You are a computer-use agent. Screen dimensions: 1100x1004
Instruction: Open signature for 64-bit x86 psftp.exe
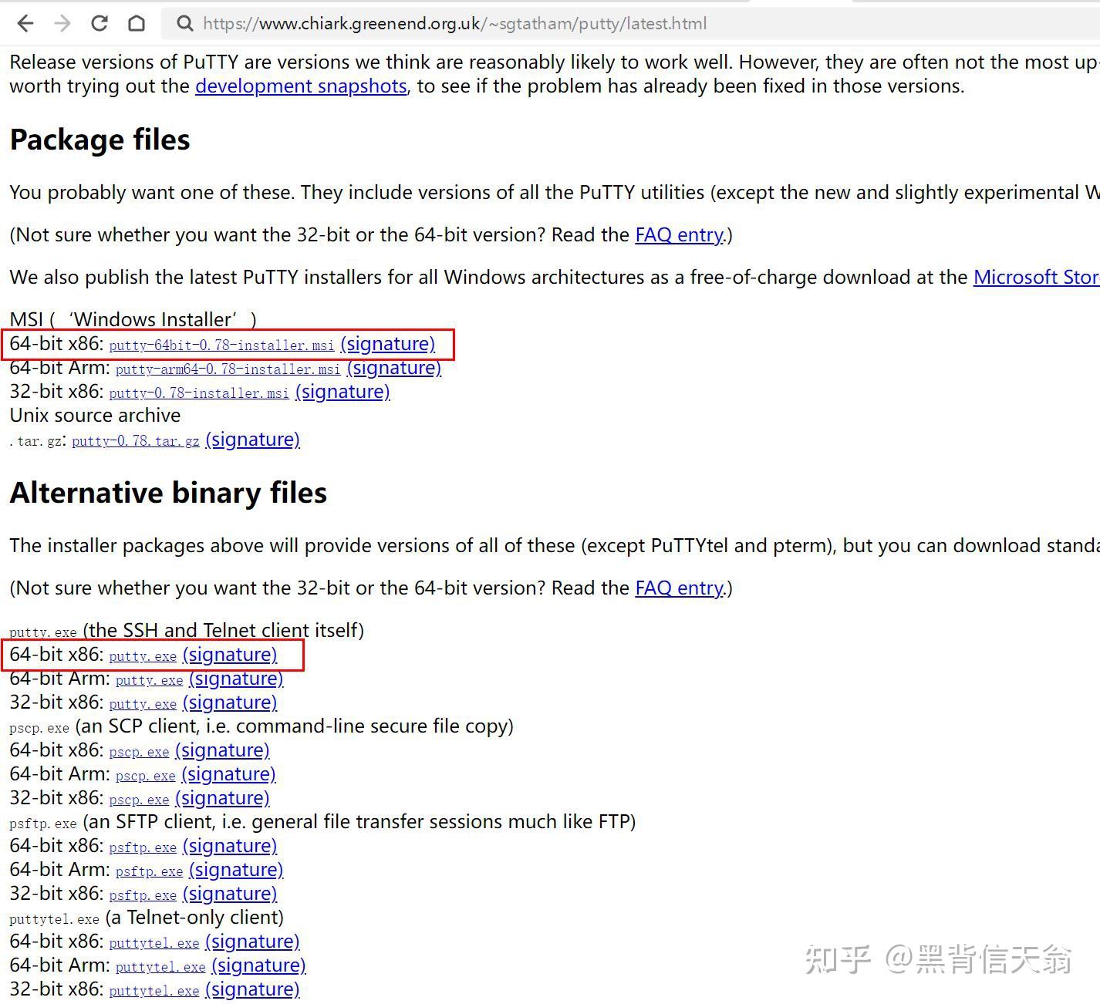(230, 846)
